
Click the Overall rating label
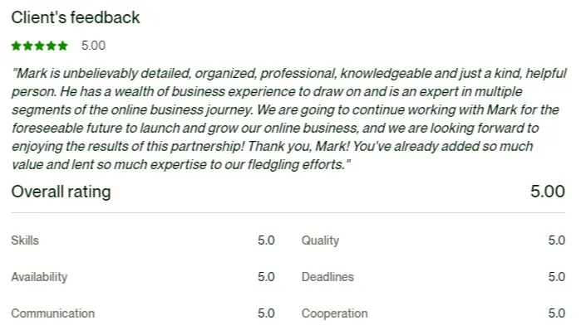click(x=61, y=192)
